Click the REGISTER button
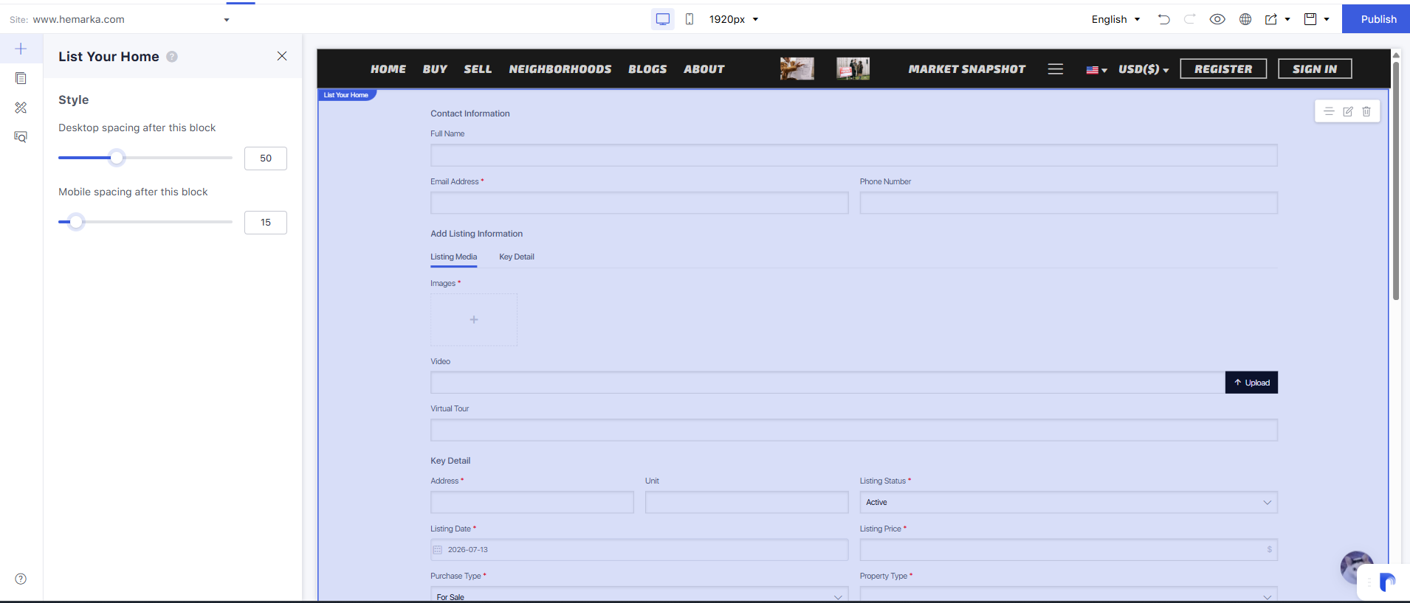The height and width of the screenshot is (603, 1410). [1223, 69]
